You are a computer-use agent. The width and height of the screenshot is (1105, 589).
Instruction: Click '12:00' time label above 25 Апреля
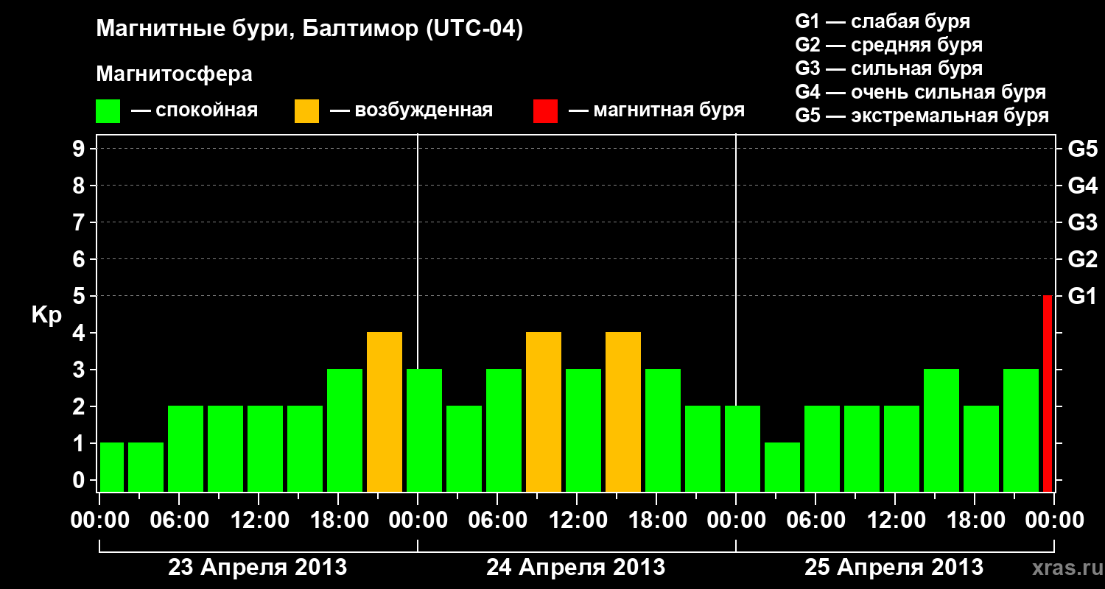point(896,521)
